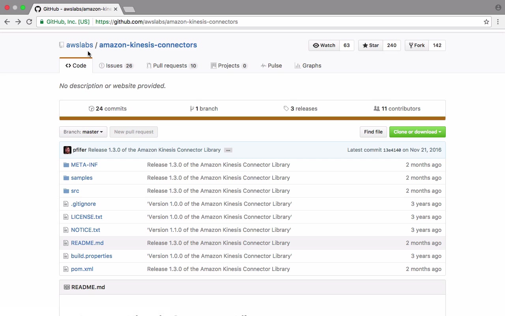The height and width of the screenshot is (316, 505).
Task: Open the LICENSE.txt file
Action: [87, 217]
